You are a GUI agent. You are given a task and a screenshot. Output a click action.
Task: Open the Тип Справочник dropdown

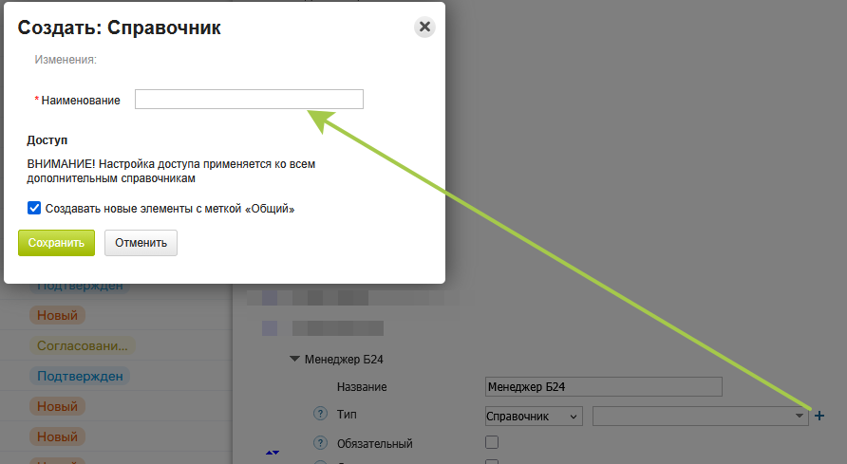coord(534,417)
